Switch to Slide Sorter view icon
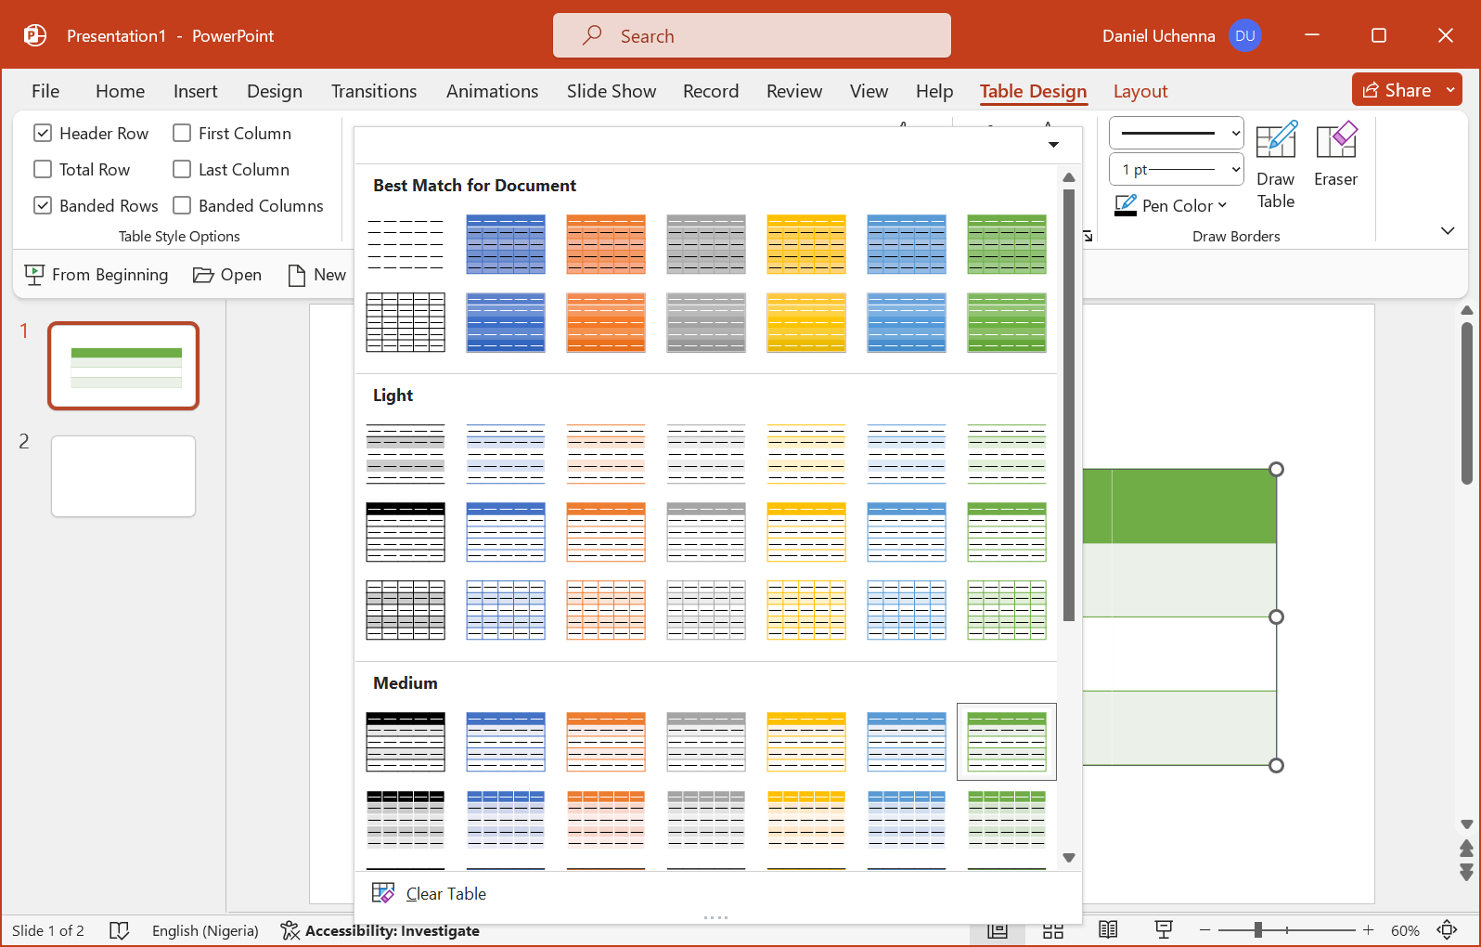The image size is (1481, 947). (x=1052, y=930)
